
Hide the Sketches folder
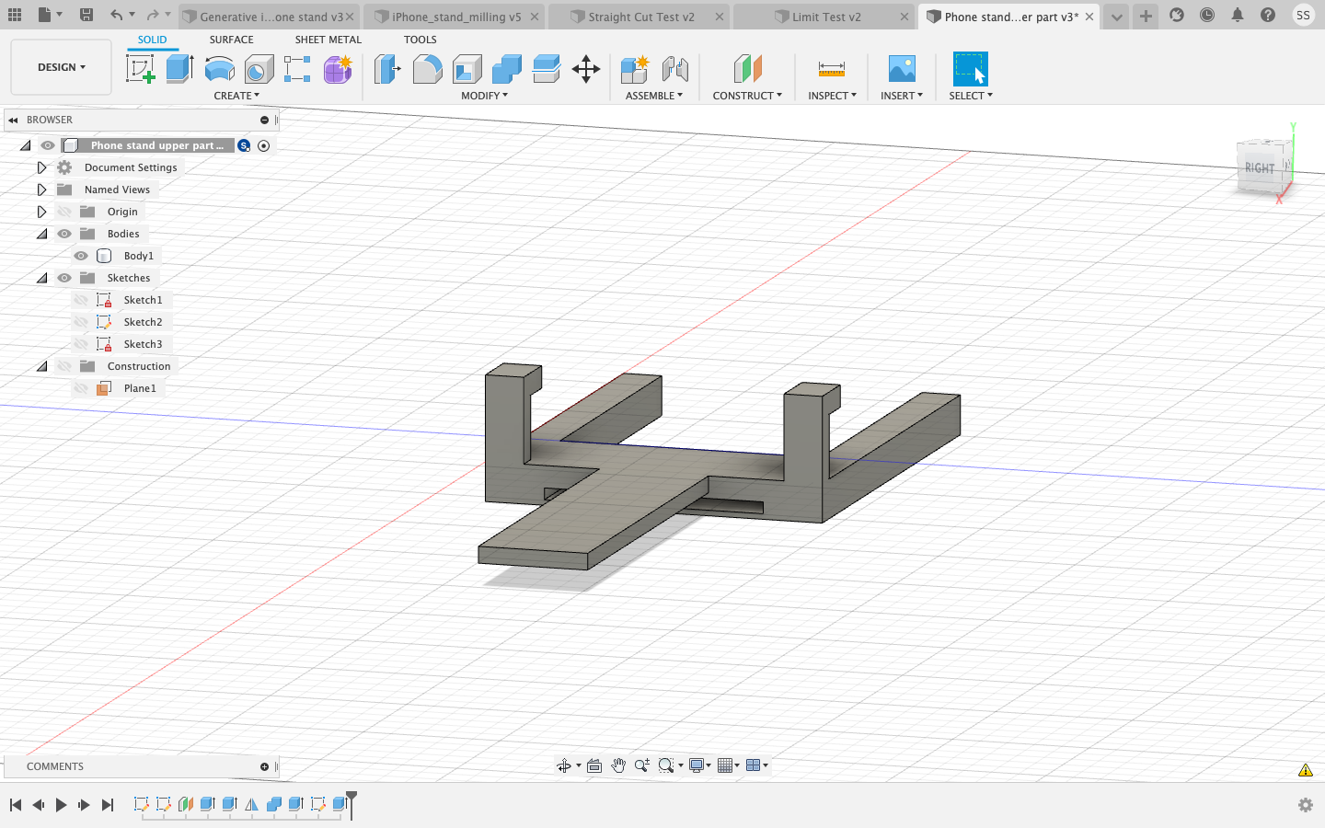point(64,277)
